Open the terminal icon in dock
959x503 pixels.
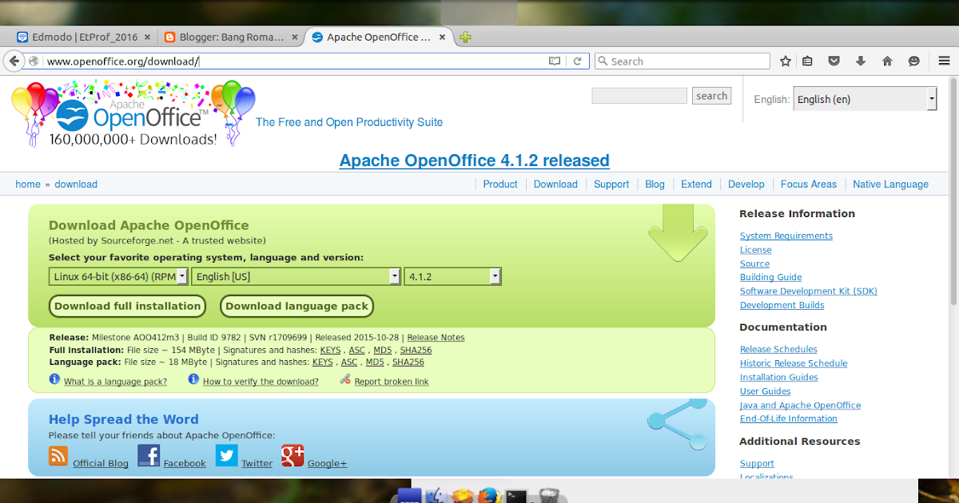517,496
